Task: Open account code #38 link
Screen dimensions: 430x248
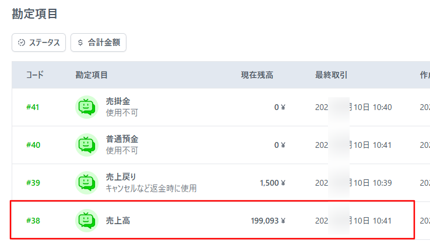Action: (33, 221)
